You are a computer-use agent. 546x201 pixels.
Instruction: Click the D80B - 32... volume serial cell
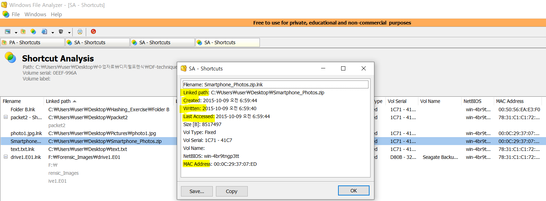[403, 157]
